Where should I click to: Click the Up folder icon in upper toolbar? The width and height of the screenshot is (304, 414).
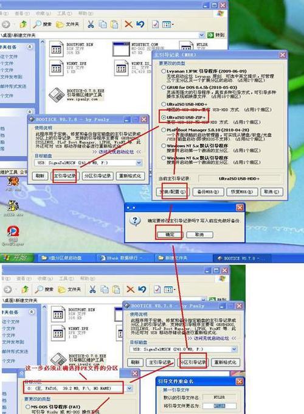pyautogui.click(x=23, y=24)
